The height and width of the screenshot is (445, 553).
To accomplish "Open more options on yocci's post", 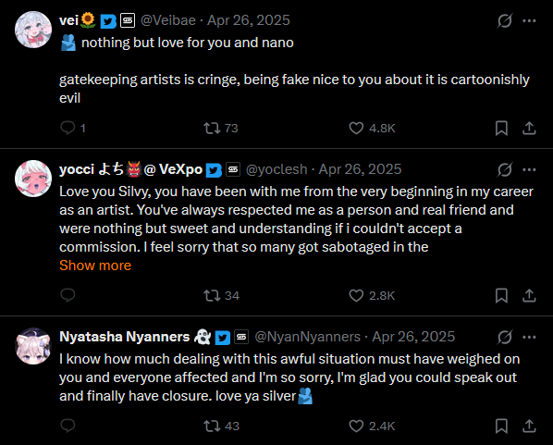I will (x=529, y=169).
